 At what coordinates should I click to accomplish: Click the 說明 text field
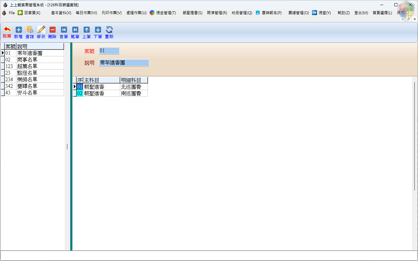pos(124,63)
